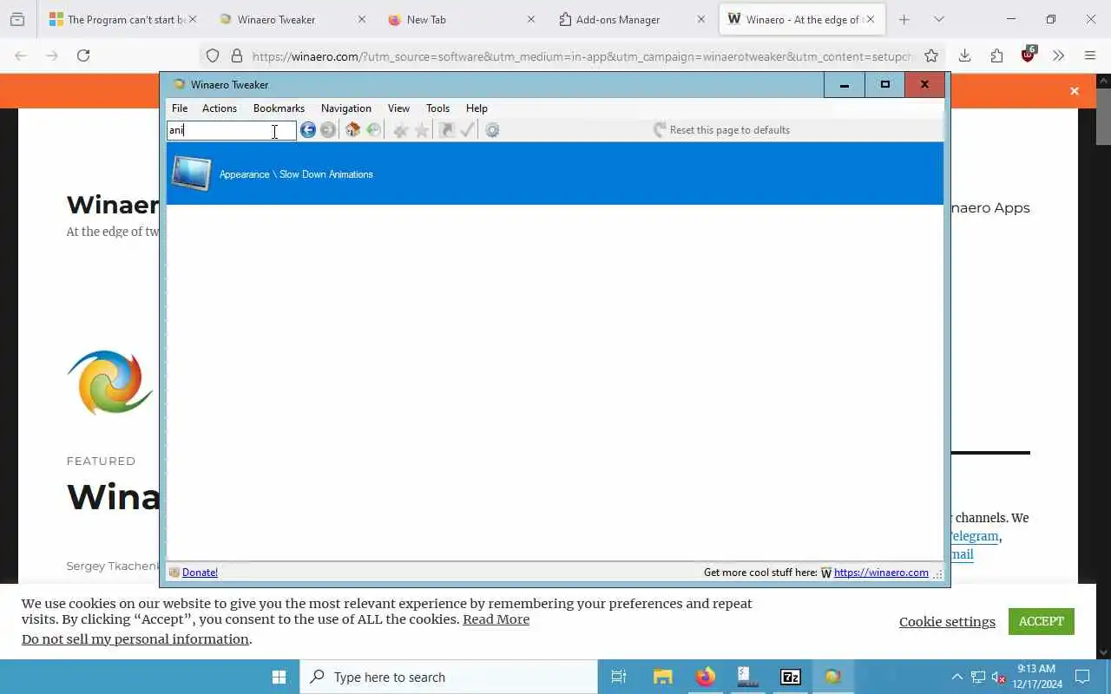
Task: Click Firefox icon on taskbar
Action: tap(706, 677)
